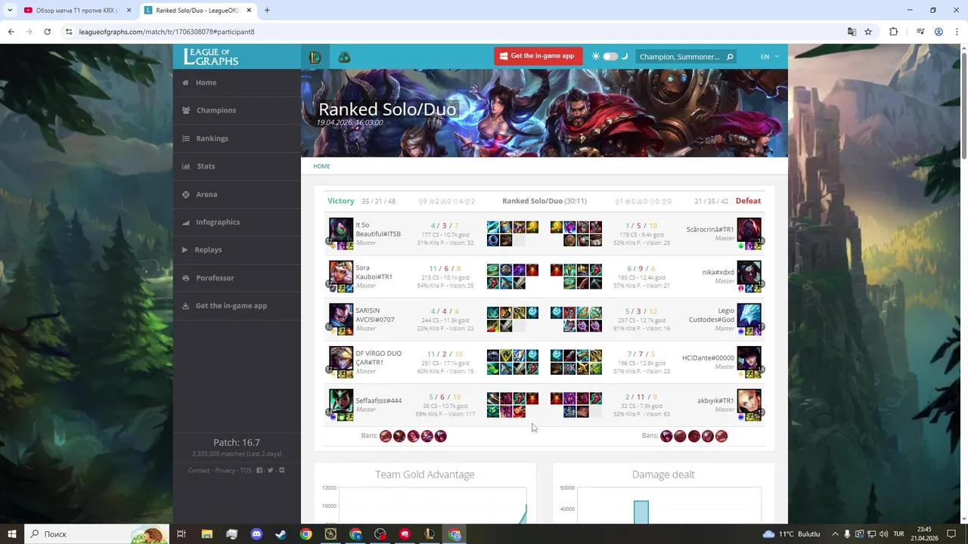Screen dimensions: 968x544
Task: Open Champions in the sidebar
Action: click(x=237, y=110)
